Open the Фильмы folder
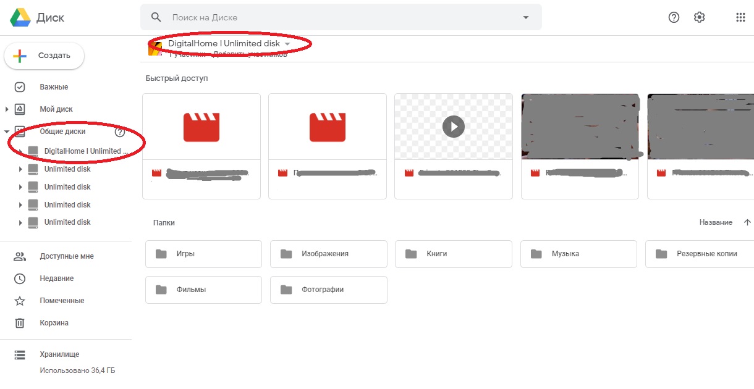754x389 pixels. coord(203,290)
